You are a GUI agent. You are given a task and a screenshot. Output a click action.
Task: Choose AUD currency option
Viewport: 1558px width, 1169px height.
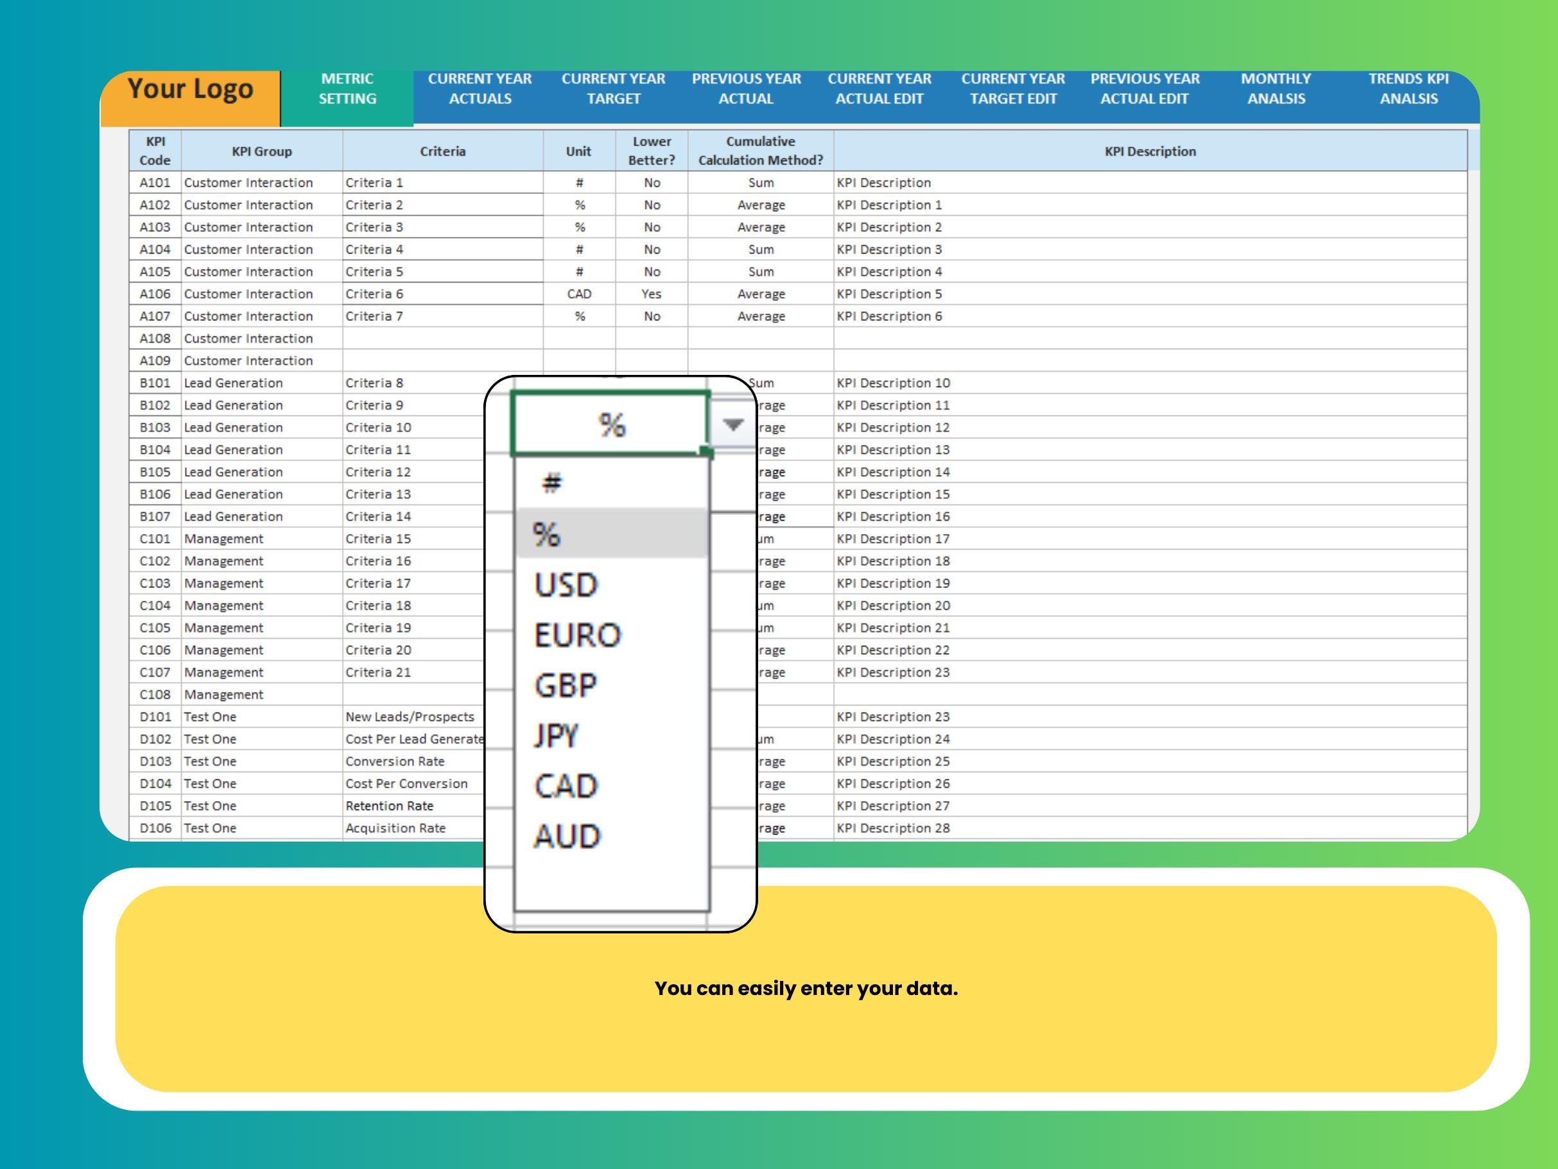point(564,835)
